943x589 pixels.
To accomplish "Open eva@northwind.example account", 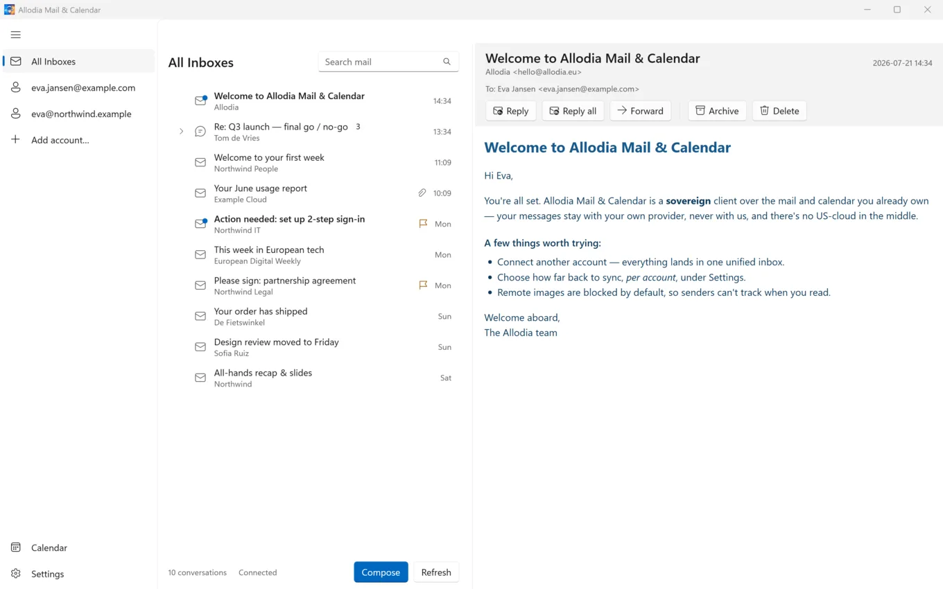I will pos(79,114).
